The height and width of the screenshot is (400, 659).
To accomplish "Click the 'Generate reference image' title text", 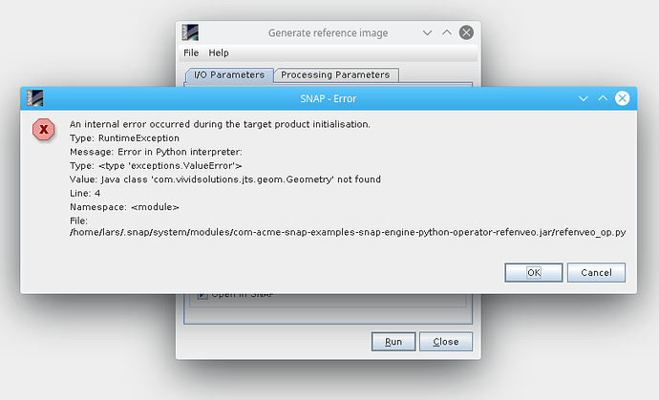I will [328, 32].
